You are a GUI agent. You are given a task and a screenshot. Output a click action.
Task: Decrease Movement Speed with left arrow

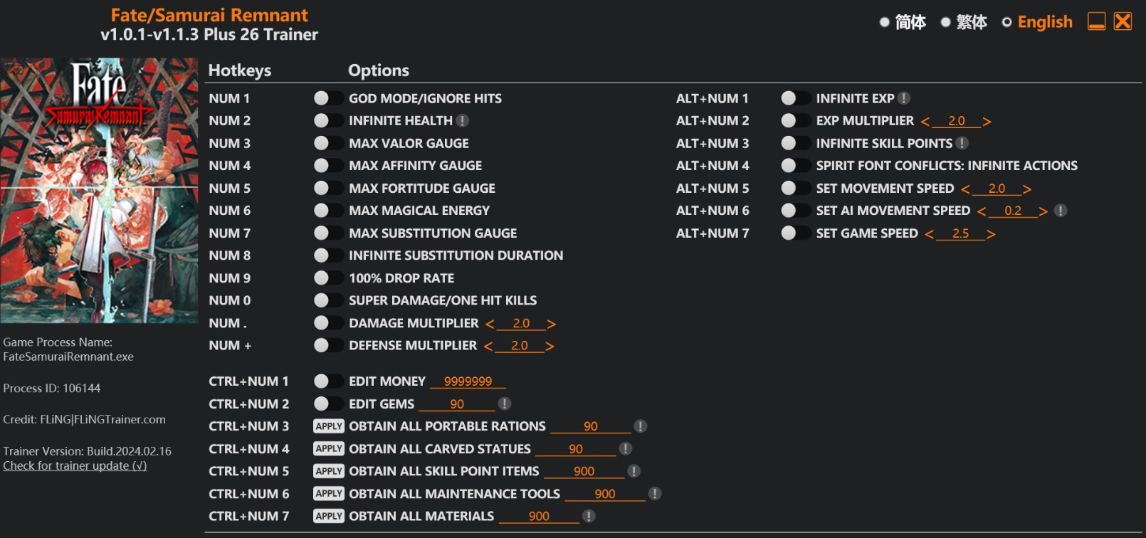pyautogui.click(x=965, y=189)
